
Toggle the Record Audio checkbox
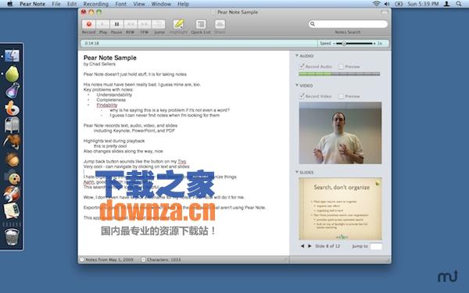click(302, 66)
